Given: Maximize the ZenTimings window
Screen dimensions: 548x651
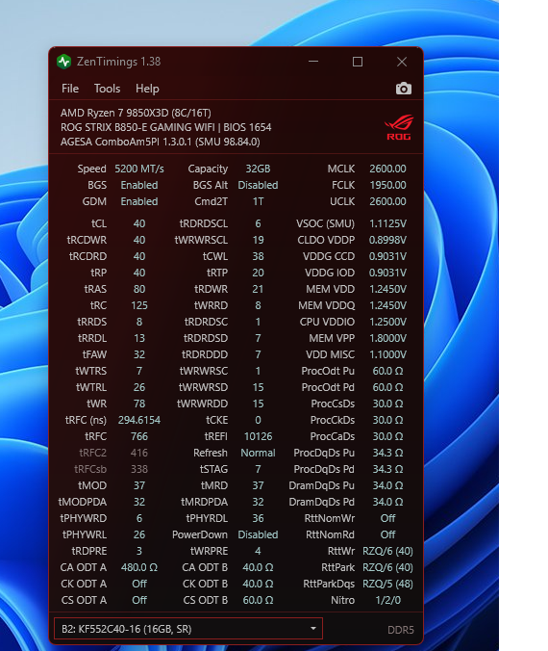Looking at the screenshot, I should pyautogui.click(x=358, y=62).
